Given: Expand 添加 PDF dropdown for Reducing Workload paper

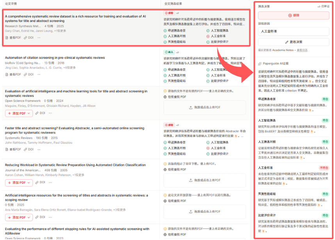Looking at the screenshot, I should pos(19,183).
